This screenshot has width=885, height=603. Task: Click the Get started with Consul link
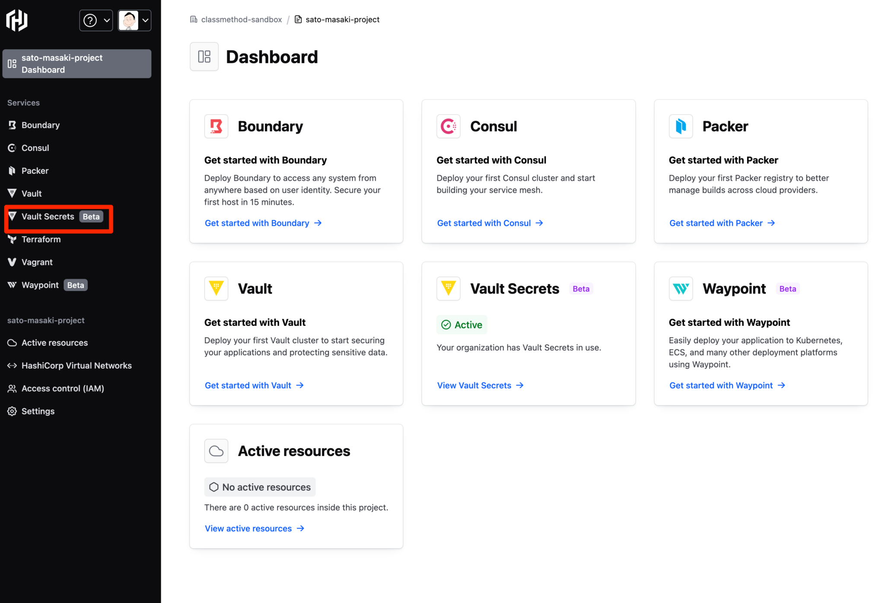point(484,223)
